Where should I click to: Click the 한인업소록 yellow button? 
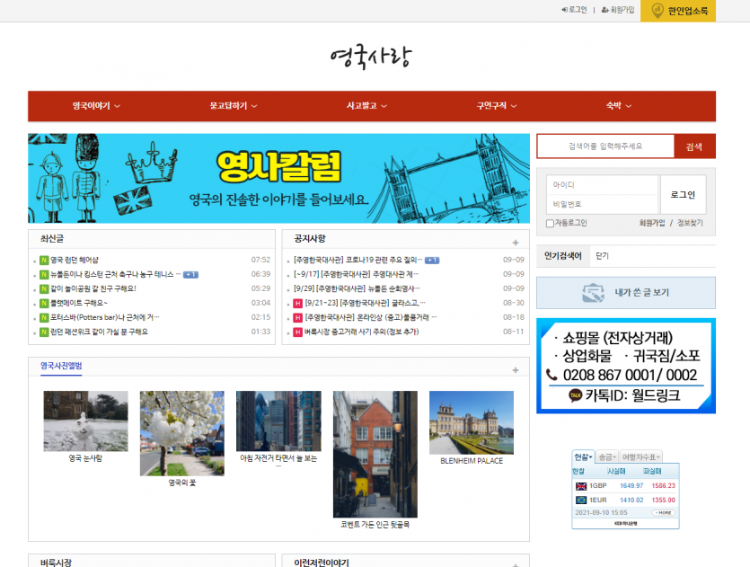pos(677,11)
